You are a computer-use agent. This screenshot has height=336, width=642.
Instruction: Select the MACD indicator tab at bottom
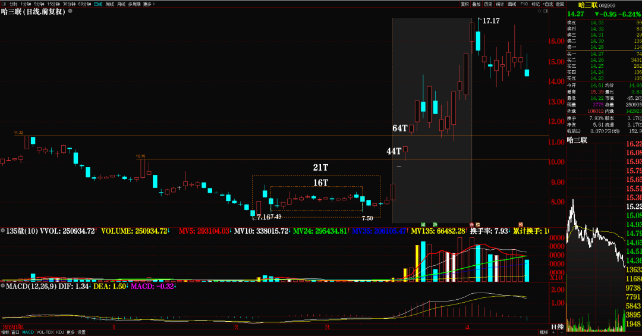coord(28,332)
